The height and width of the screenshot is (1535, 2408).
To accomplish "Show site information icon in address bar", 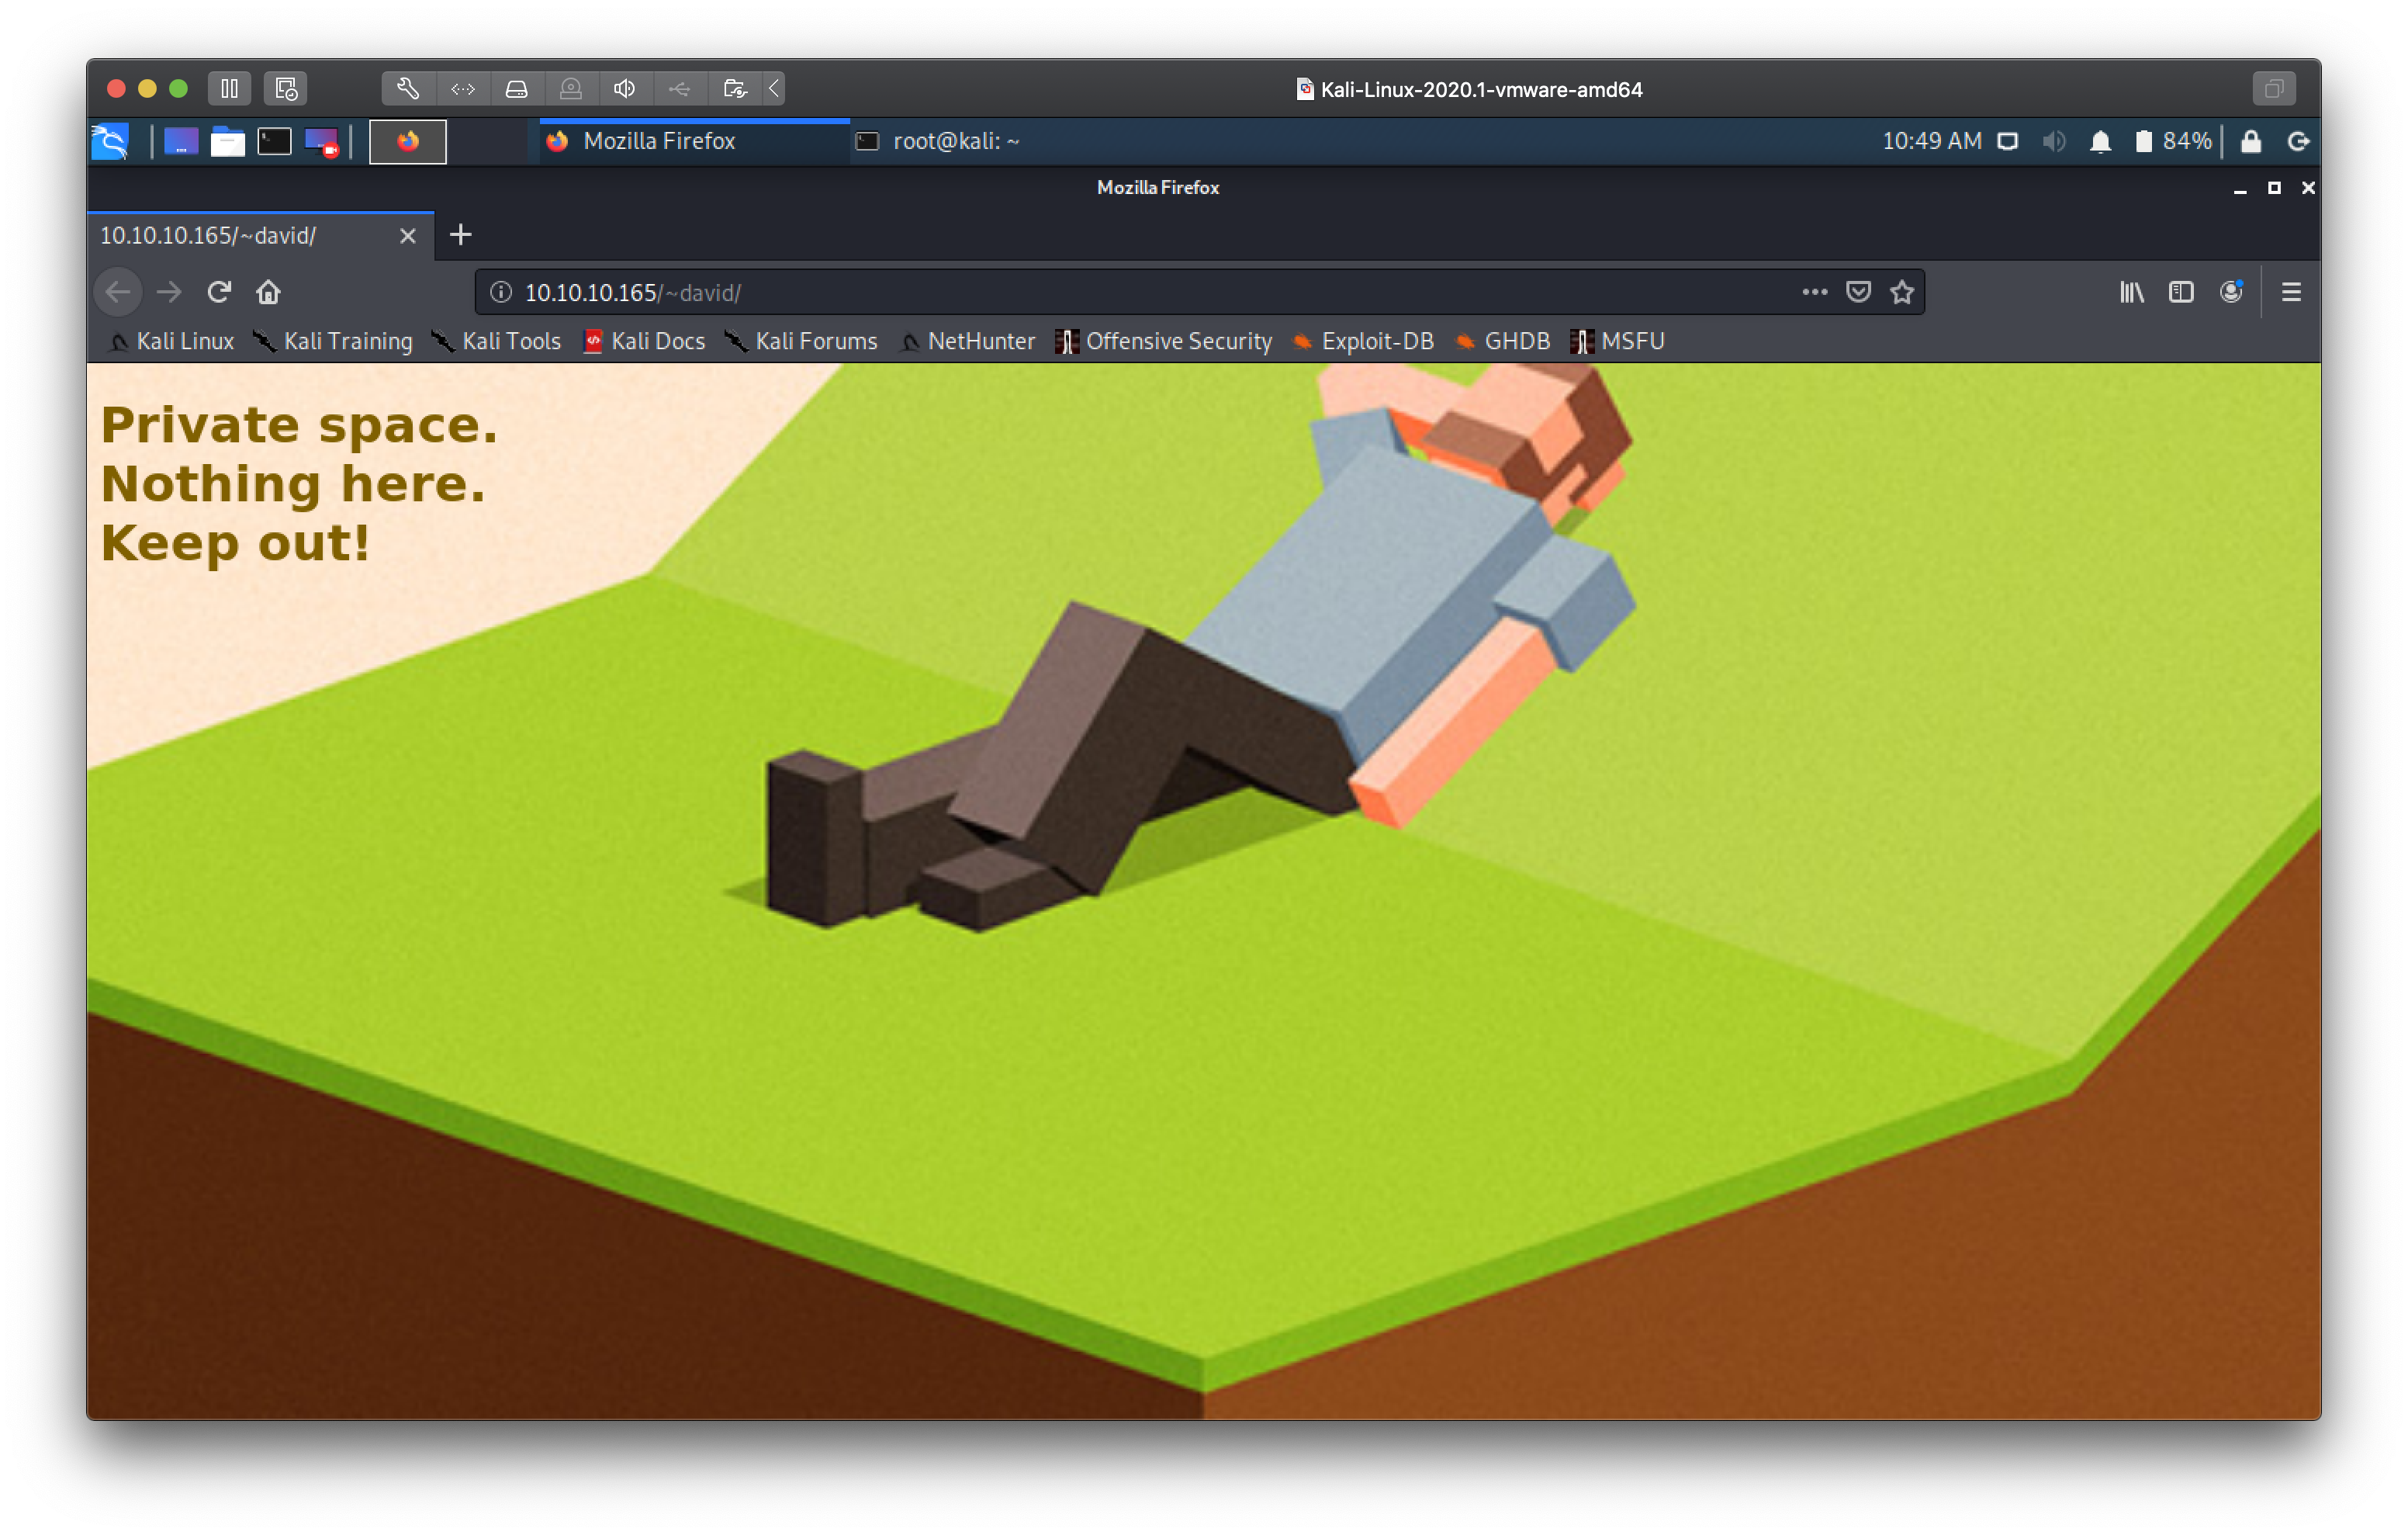I will (x=501, y=293).
